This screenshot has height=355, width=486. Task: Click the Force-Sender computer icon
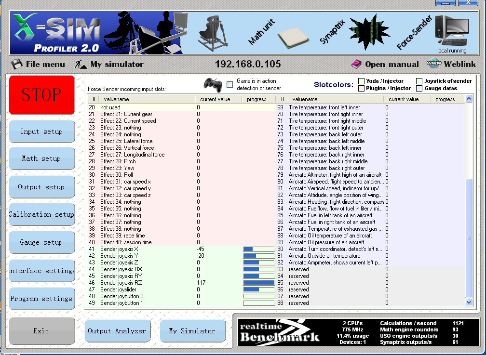[452, 31]
